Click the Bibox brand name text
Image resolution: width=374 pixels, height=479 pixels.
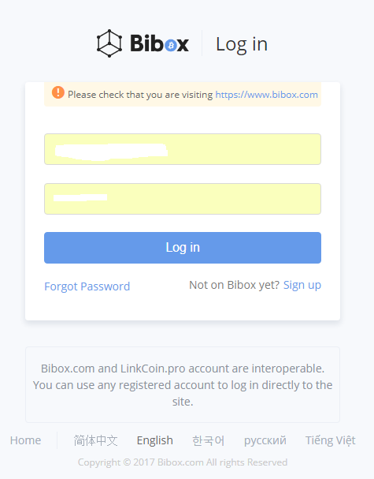[x=159, y=43]
